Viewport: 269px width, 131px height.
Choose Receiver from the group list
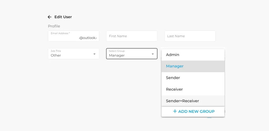(x=193, y=89)
